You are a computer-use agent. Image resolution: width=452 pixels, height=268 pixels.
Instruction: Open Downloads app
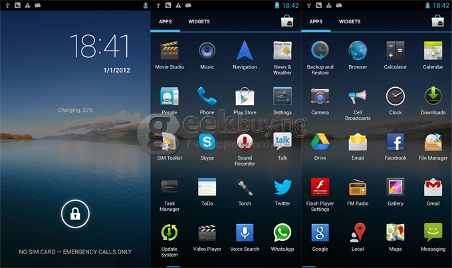pos(433,96)
